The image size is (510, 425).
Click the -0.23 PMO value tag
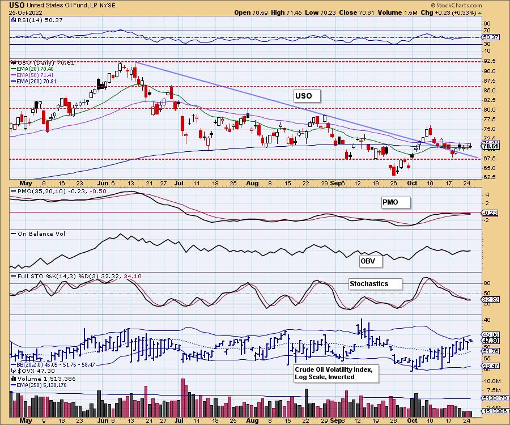tap(490, 213)
